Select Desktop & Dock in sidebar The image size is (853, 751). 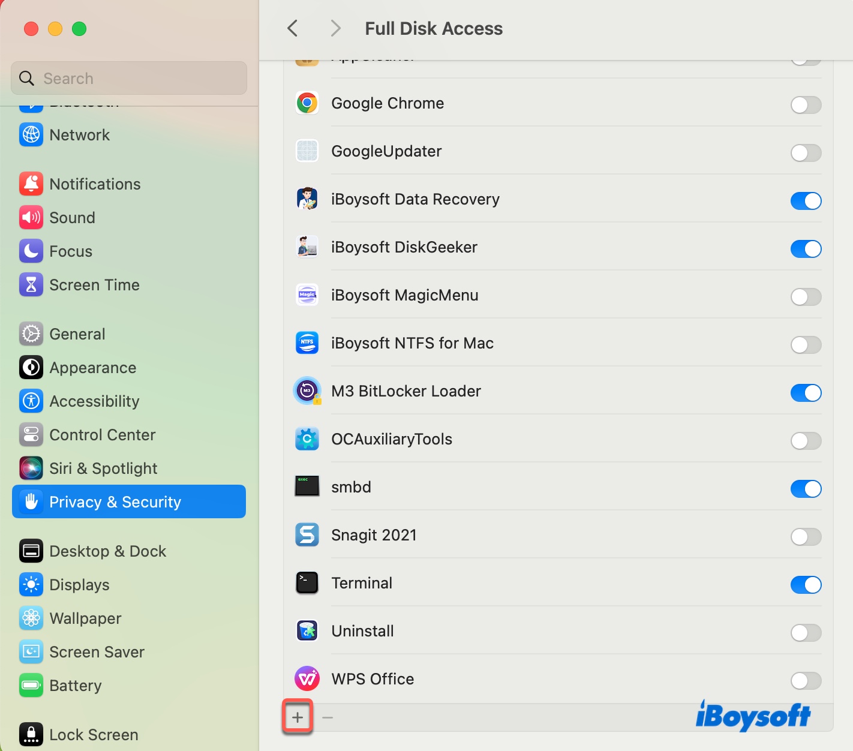click(107, 551)
